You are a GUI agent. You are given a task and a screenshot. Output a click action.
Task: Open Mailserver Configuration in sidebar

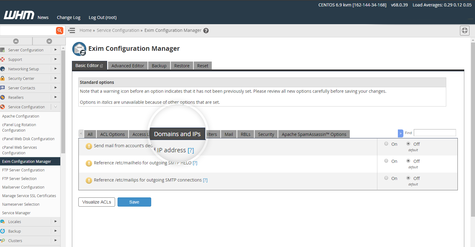point(23,187)
